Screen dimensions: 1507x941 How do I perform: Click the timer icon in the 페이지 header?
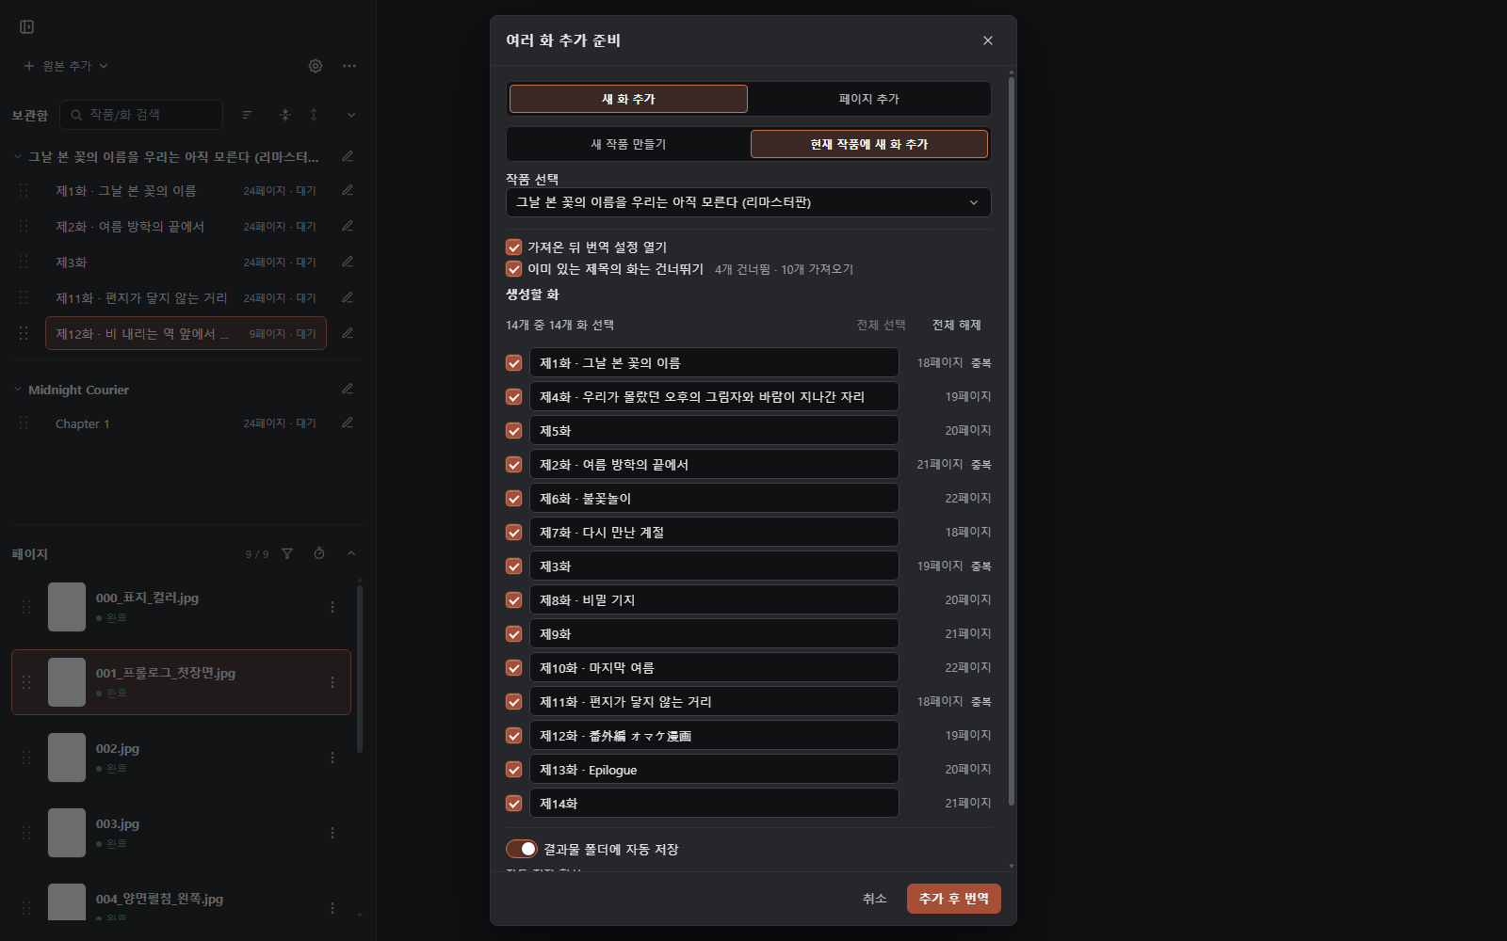tap(319, 553)
